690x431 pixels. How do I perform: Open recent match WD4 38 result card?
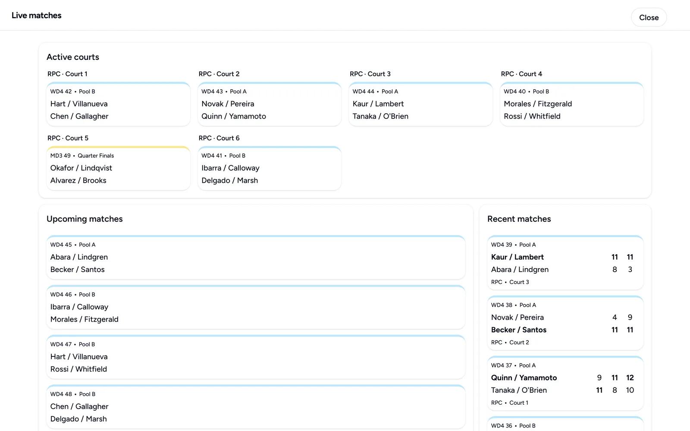(x=565, y=323)
